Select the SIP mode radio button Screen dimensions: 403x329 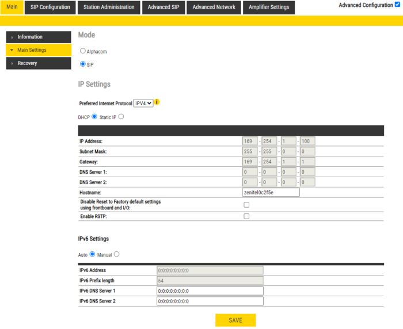83,64
